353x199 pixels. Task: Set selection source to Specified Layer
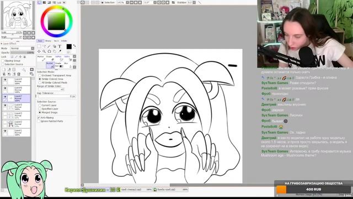point(40,109)
